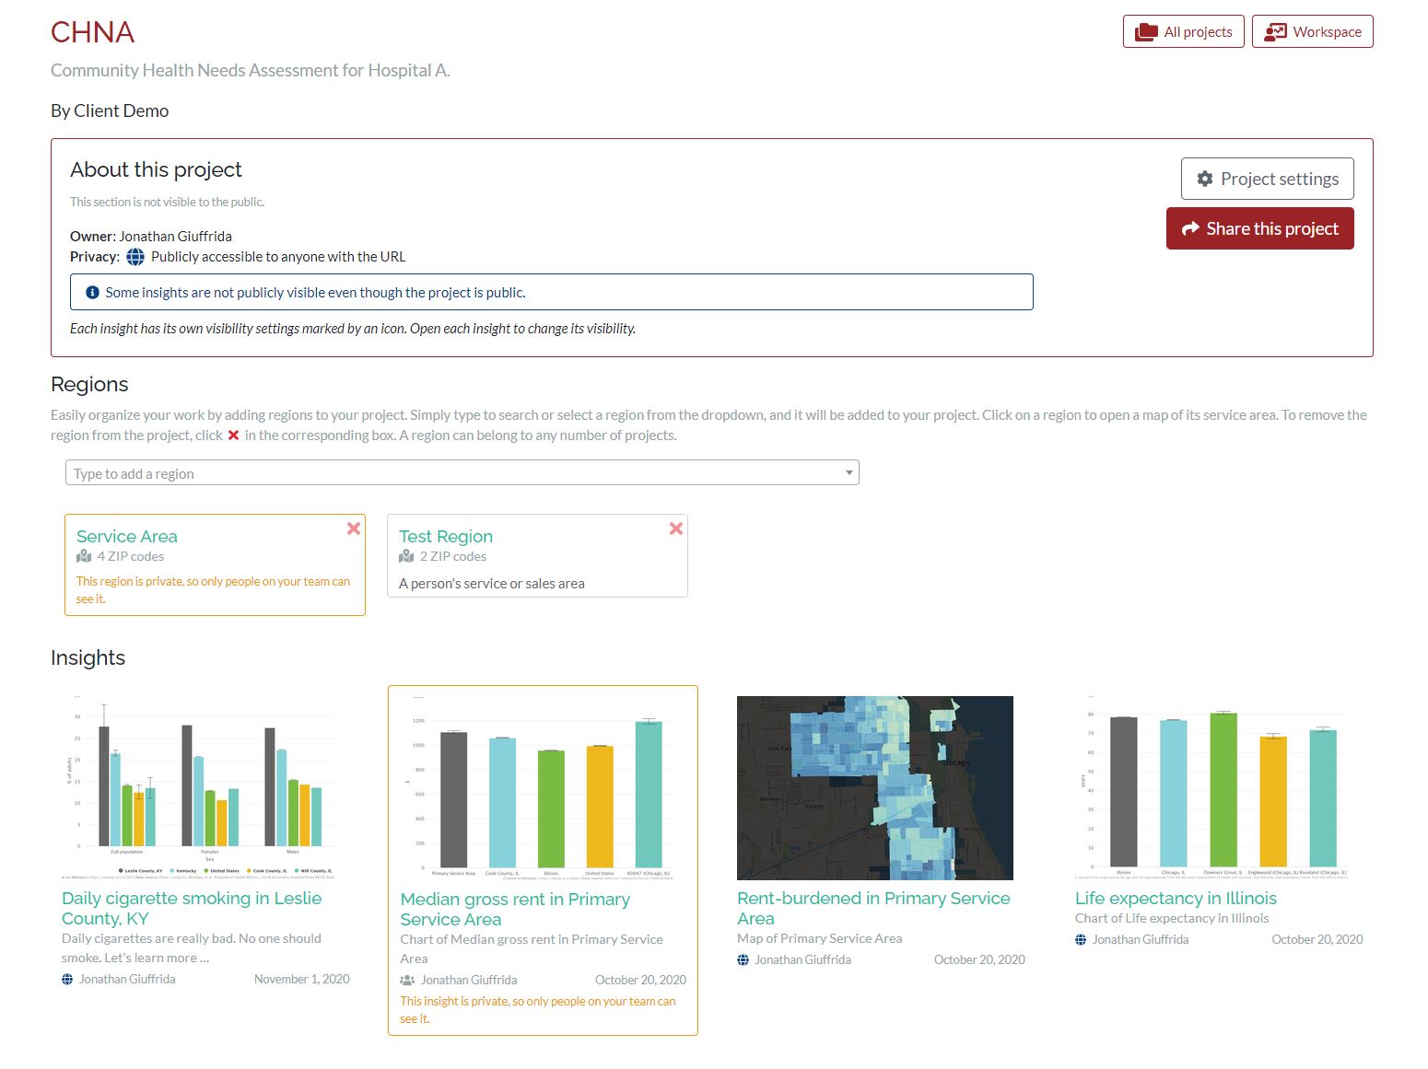Click the Workspace icon in header

[x=1275, y=32]
